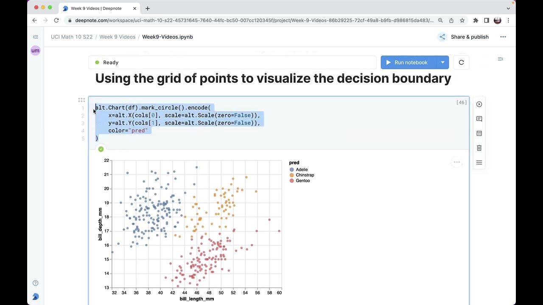Collapse the right sidebar panel icon

click(501, 59)
